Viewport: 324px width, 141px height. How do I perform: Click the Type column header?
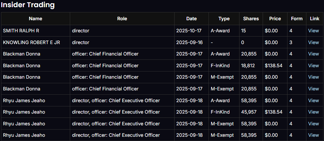click(224, 19)
